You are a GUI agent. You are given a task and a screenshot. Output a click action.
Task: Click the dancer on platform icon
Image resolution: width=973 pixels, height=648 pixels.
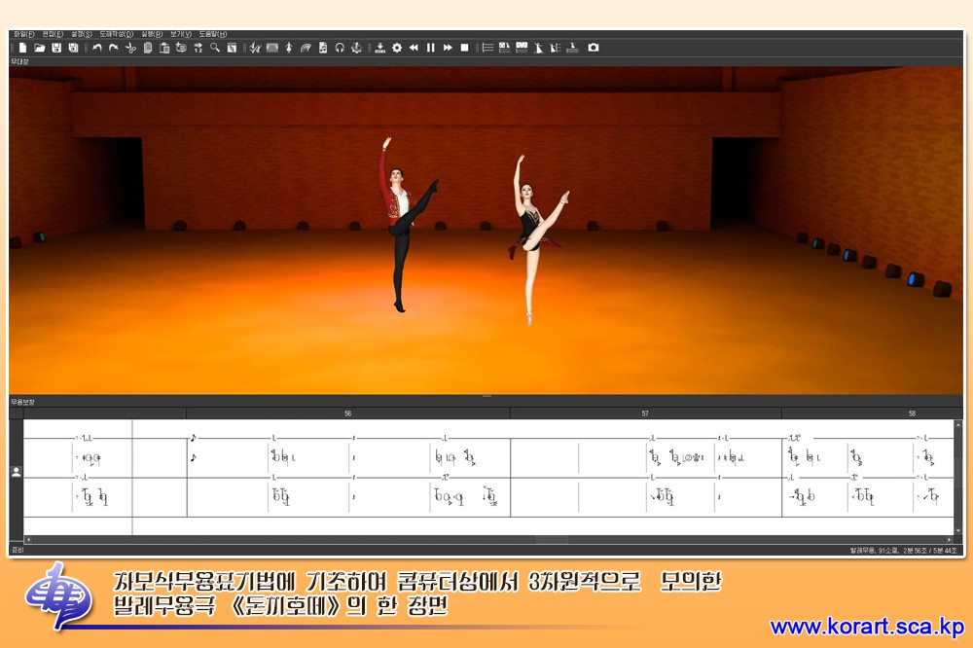[x=572, y=48]
